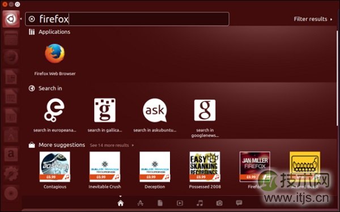The height and width of the screenshot is (212, 340).
Task: Switch to the Applications lens
Action: (x=141, y=203)
